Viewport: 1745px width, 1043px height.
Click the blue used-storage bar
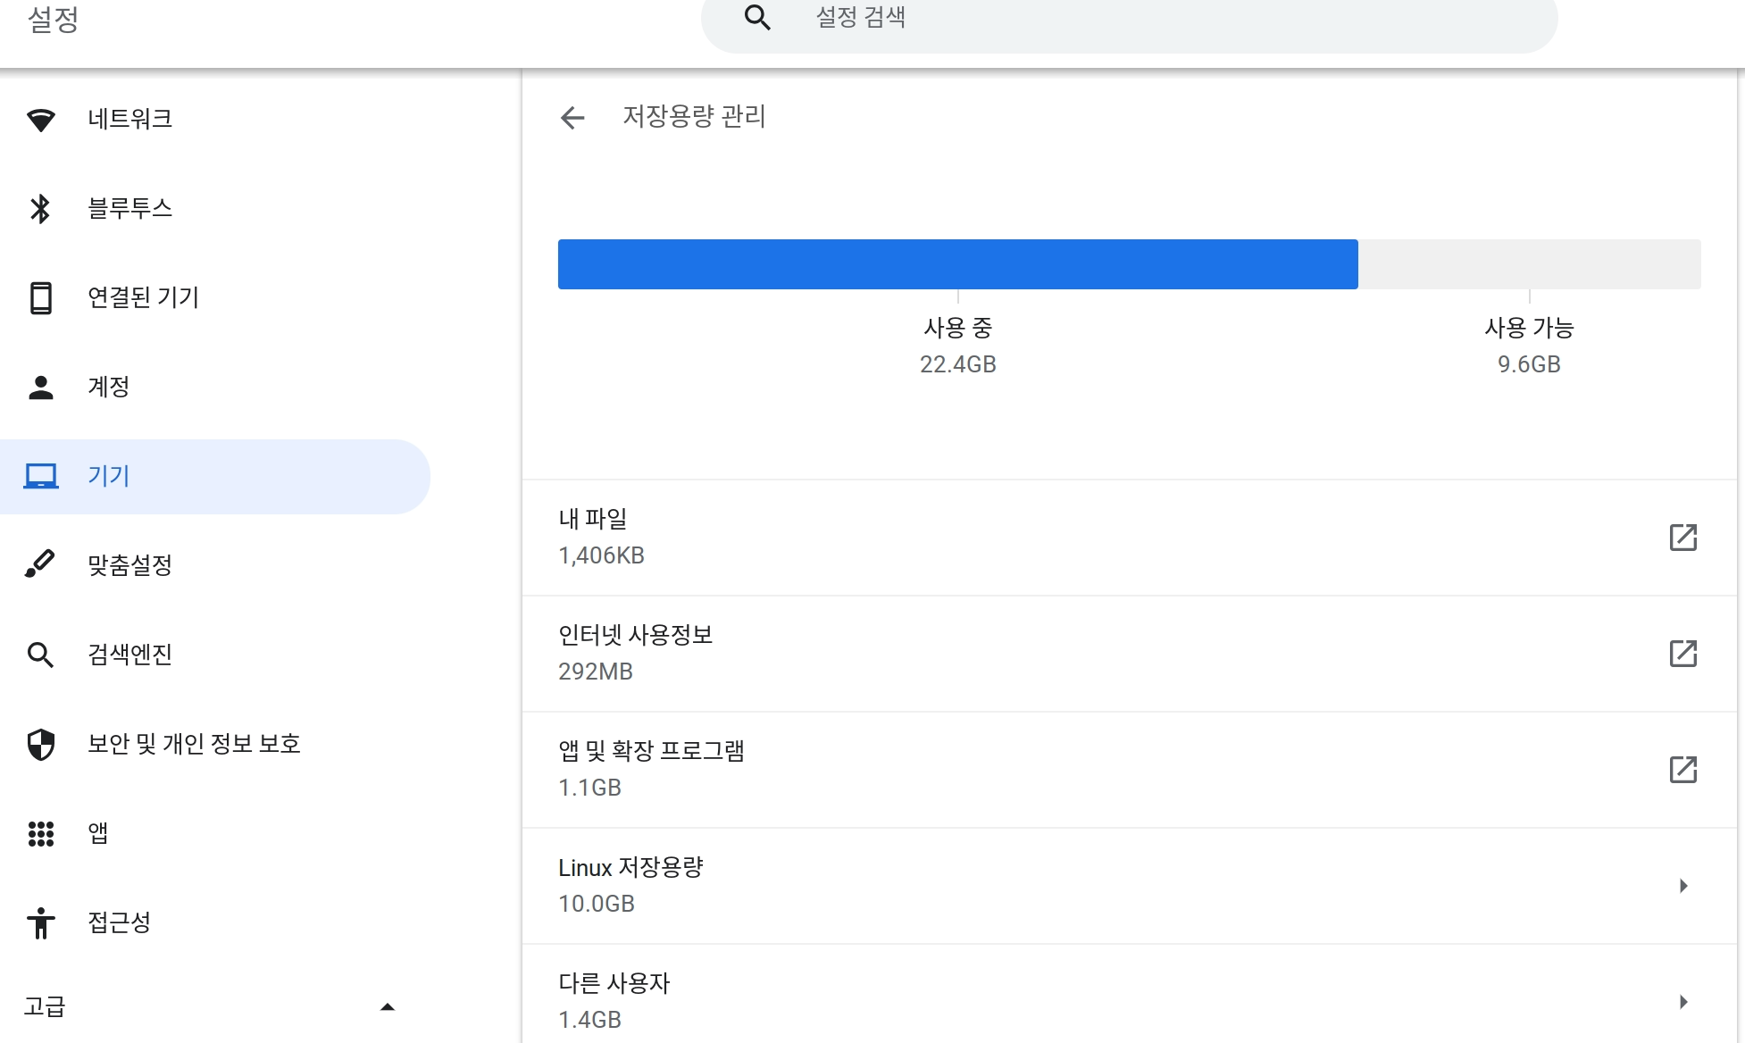click(957, 264)
